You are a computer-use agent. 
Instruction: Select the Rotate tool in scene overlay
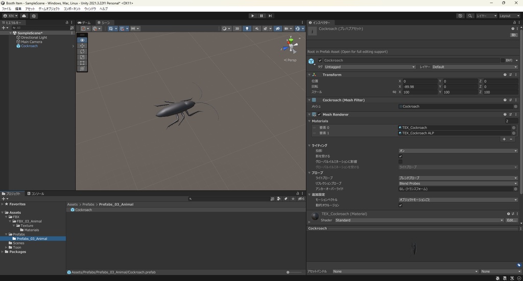(82, 52)
